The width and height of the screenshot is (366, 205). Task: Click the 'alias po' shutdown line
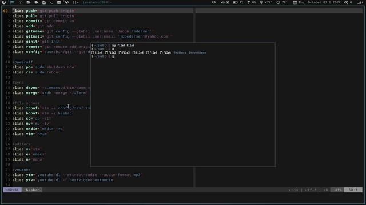coord(45,67)
